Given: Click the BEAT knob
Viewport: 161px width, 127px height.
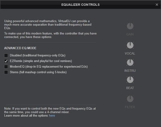Looking at the screenshot, I should click(130, 80).
